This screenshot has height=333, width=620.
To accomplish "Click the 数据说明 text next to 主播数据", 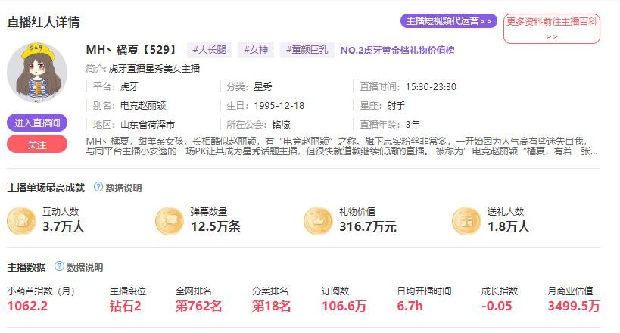I will click(x=85, y=267).
